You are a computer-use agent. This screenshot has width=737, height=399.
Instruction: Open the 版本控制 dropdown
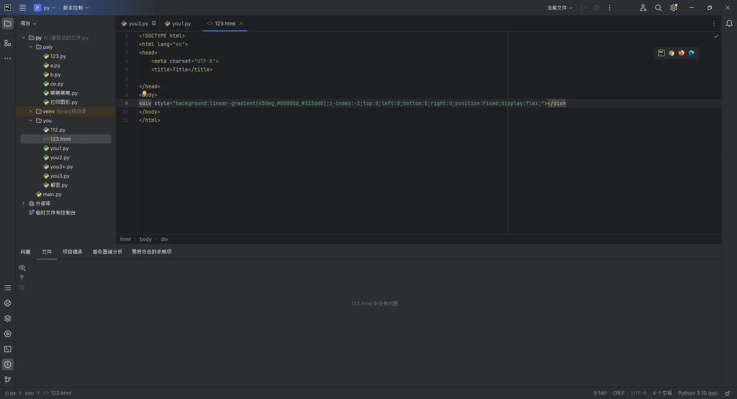76,8
